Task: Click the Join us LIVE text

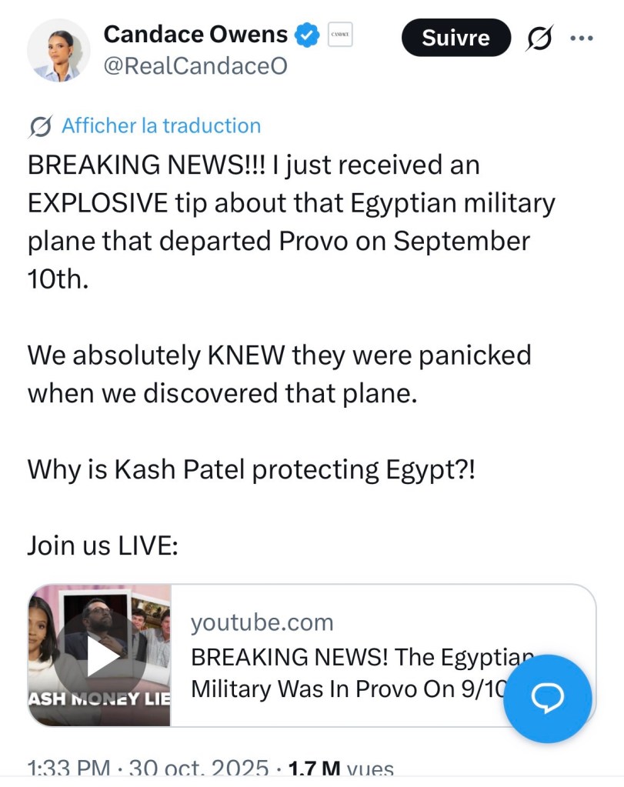Action: [103, 545]
